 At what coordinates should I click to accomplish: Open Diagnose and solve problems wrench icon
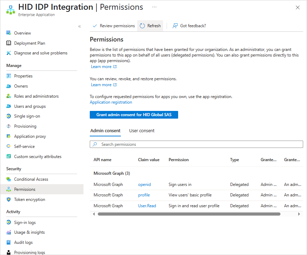coord(9,53)
